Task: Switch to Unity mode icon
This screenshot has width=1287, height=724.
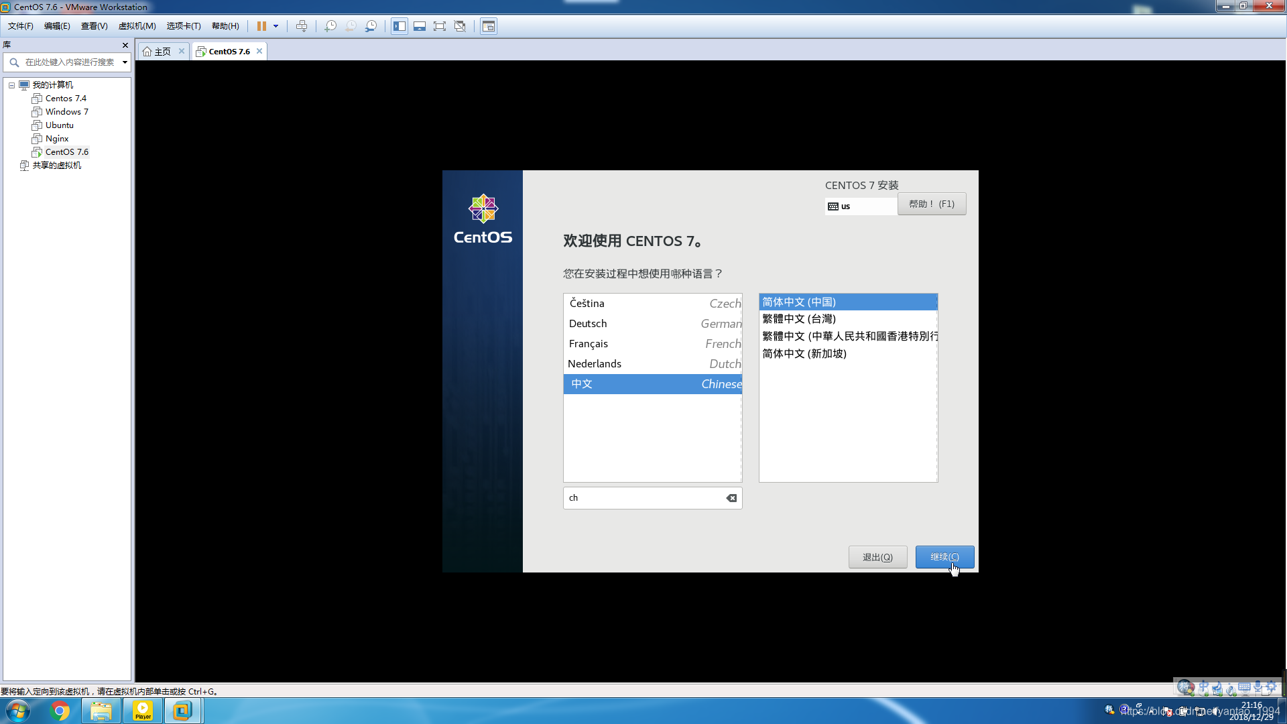Action: 460,26
